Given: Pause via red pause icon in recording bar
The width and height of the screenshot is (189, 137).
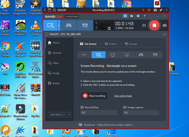Looking at the screenshot, I should click(143, 10).
